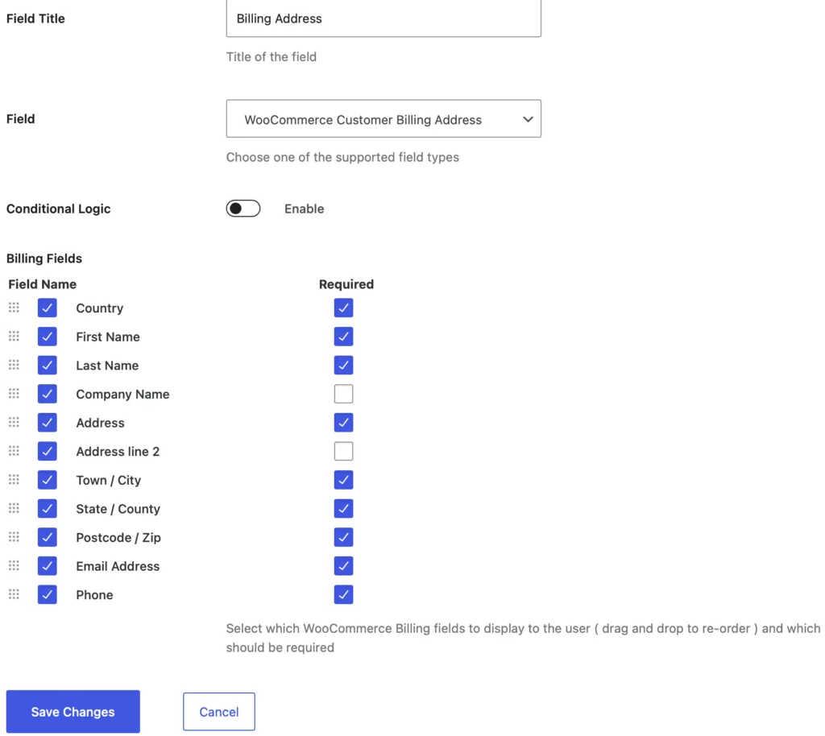This screenshot has width=825, height=736.
Task: Uncheck the Postcode / Zip display checkbox
Action: point(48,537)
